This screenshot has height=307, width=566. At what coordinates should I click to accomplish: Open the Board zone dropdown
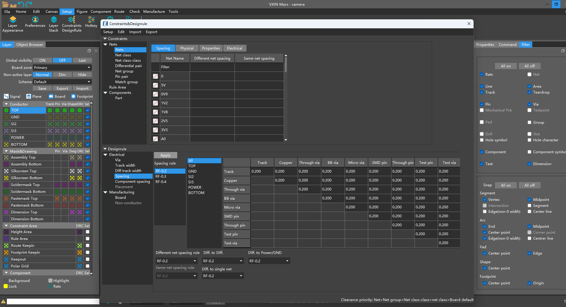pyautogui.click(x=62, y=68)
